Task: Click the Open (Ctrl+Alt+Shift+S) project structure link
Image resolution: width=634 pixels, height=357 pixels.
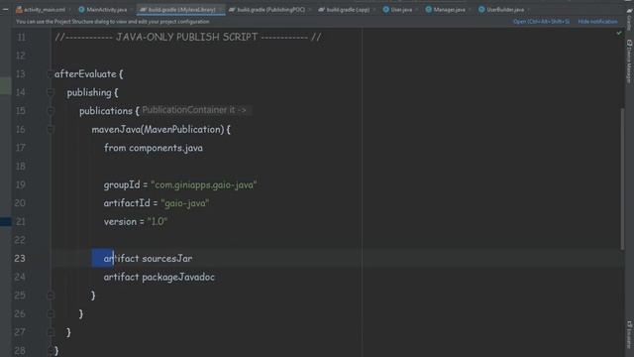Action: [541, 22]
